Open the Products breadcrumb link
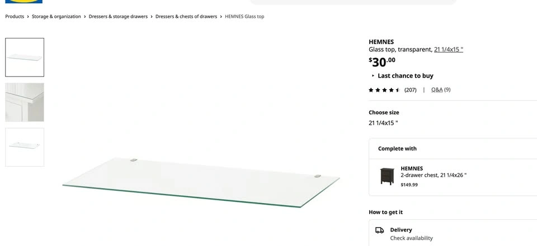The image size is (537, 246). [x=15, y=17]
